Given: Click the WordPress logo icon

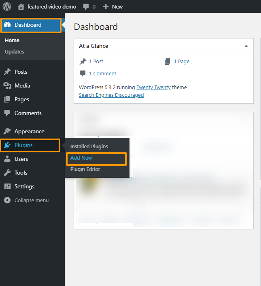Looking at the screenshot, I should coord(7,6).
